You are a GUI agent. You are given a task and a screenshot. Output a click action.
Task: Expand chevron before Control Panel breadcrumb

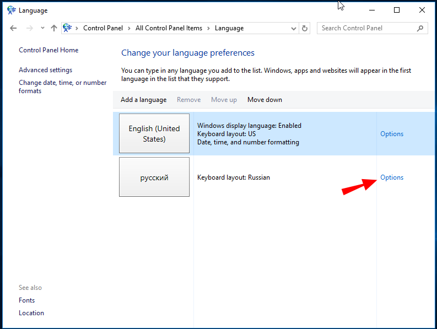click(x=77, y=29)
